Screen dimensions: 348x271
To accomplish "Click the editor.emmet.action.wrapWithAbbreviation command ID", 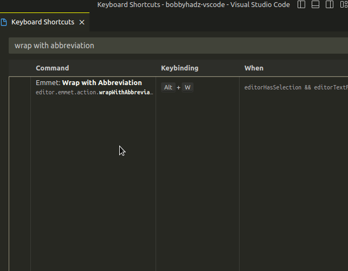I will coord(94,92).
